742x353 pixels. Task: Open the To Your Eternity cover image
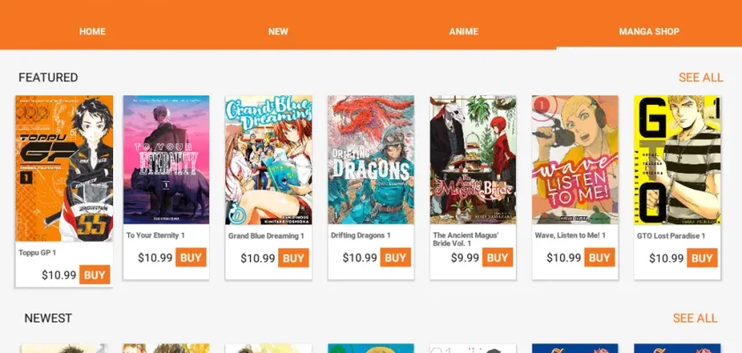pyautogui.click(x=166, y=160)
